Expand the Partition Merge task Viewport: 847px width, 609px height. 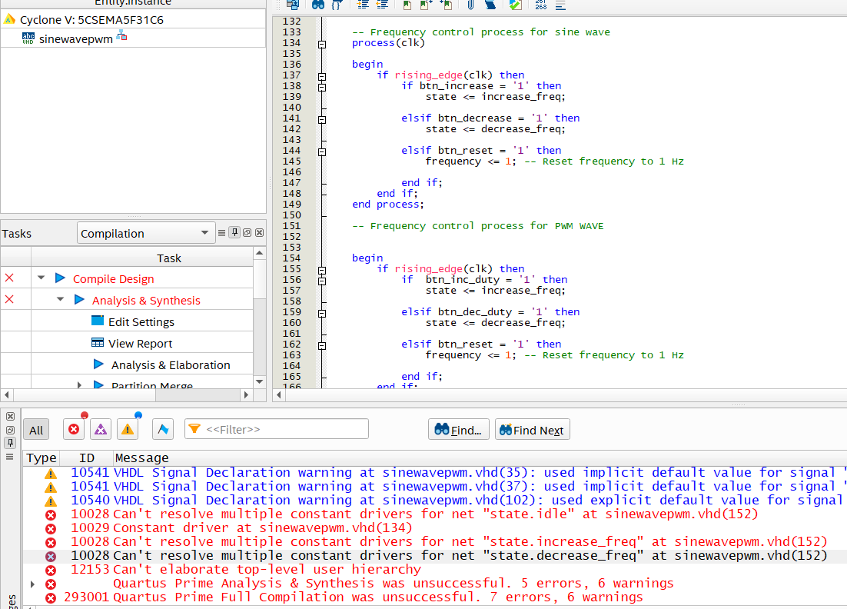click(78, 384)
